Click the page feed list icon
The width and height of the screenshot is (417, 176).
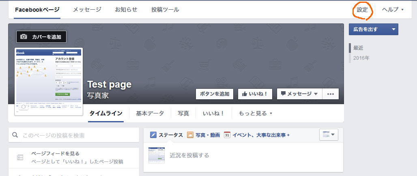coord(20,157)
